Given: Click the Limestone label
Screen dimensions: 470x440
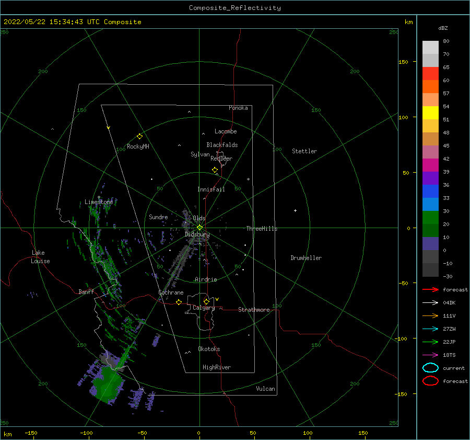Looking at the screenshot, I should click(99, 202).
